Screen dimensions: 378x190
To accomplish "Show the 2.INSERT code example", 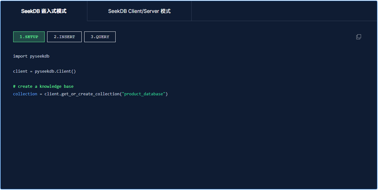I will coord(64,37).
